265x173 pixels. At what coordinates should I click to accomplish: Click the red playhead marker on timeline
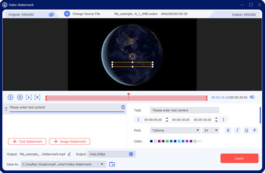pos(129,94)
